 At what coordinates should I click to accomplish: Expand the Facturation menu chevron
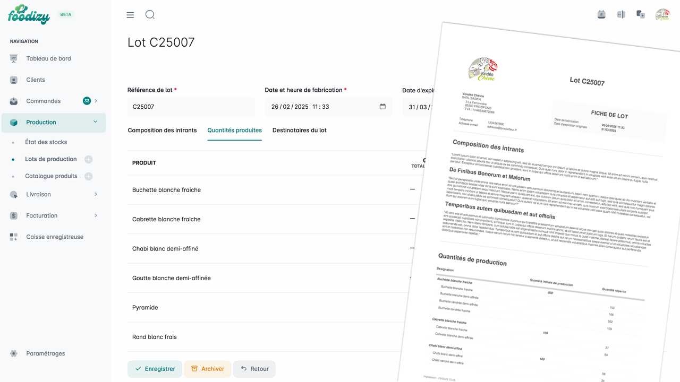click(x=96, y=215)
